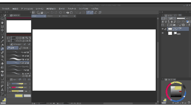
Task: Expand the layer color dropdown arrow
Action: (x=190, y=22)
